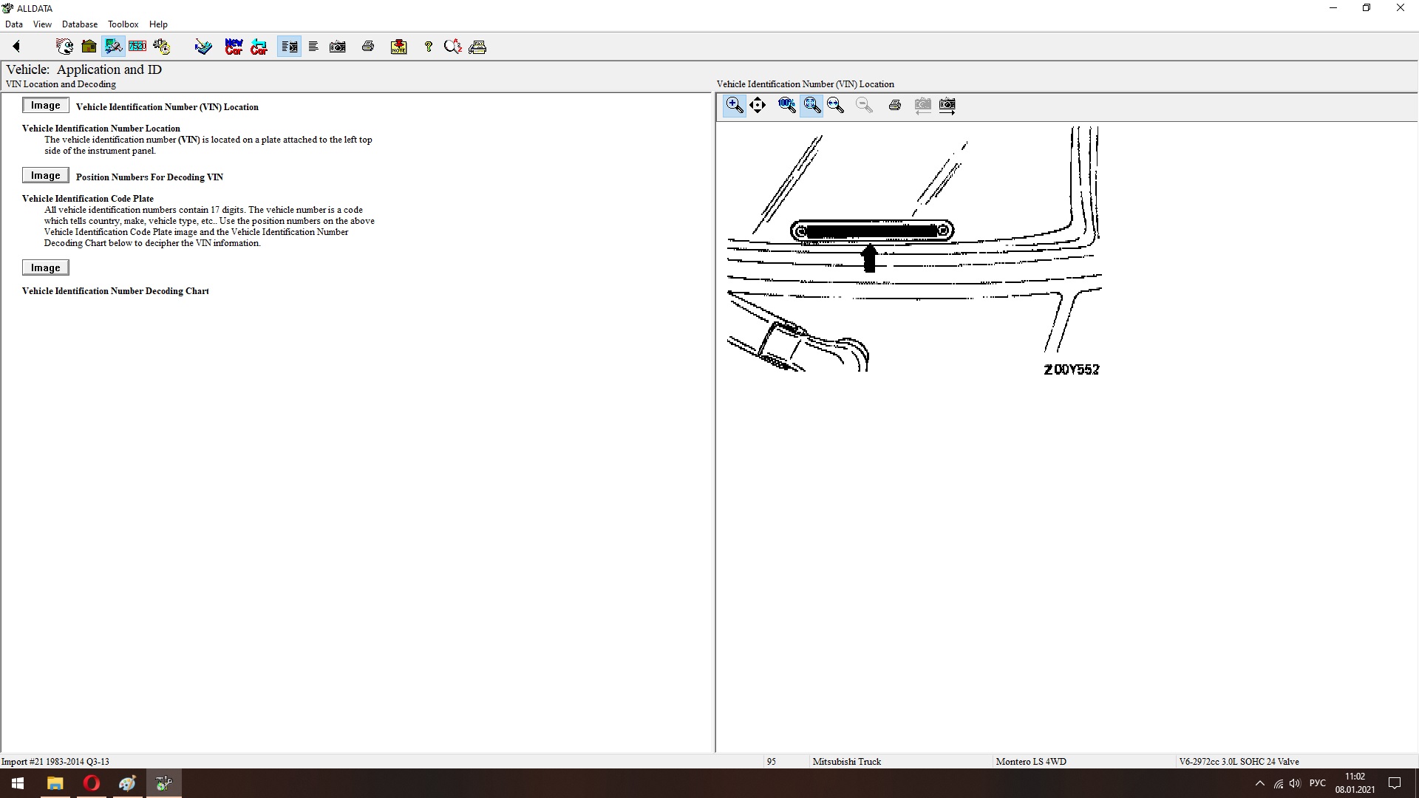Show hidden system tray icons chevron

pyautogui.click(x=1260, y=783)
